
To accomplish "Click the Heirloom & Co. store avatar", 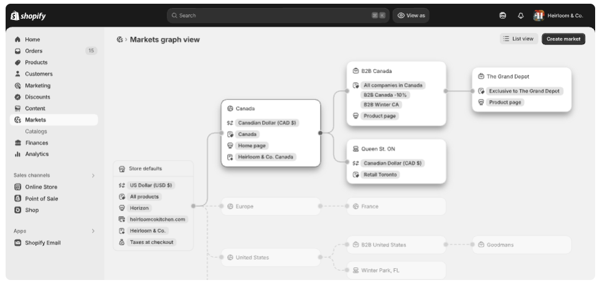I will 539,16.
